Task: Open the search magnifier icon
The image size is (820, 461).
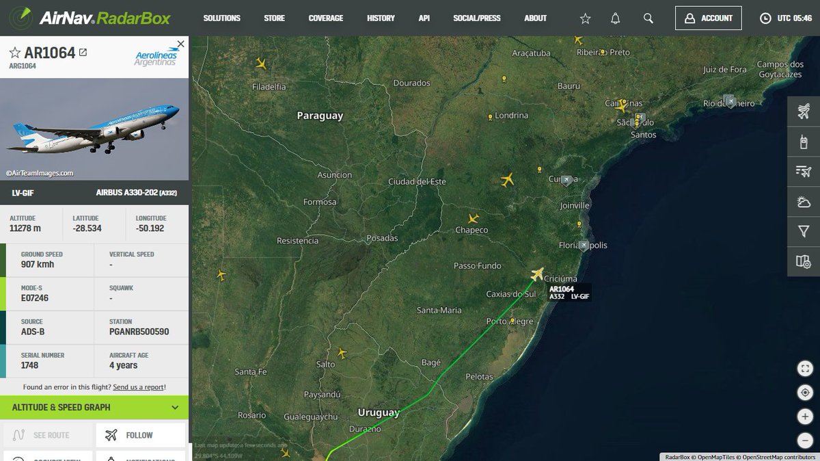Action: [648, 18]
